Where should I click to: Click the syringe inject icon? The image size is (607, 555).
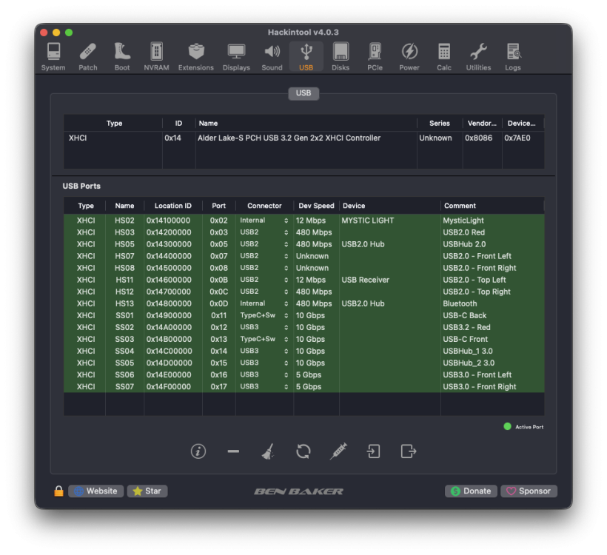tap(338, 451)
